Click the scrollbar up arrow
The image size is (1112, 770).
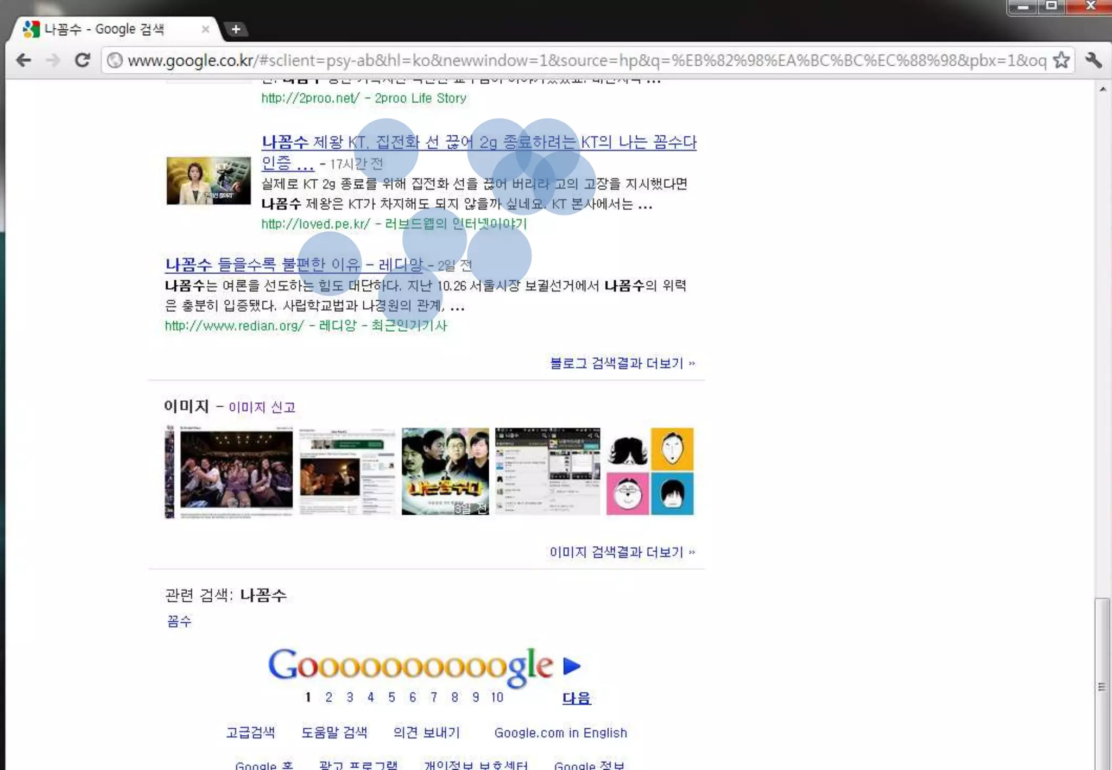1102,89
